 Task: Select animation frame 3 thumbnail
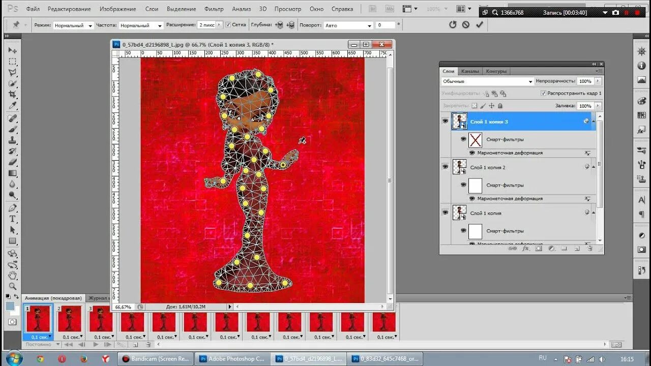[101, 319]
